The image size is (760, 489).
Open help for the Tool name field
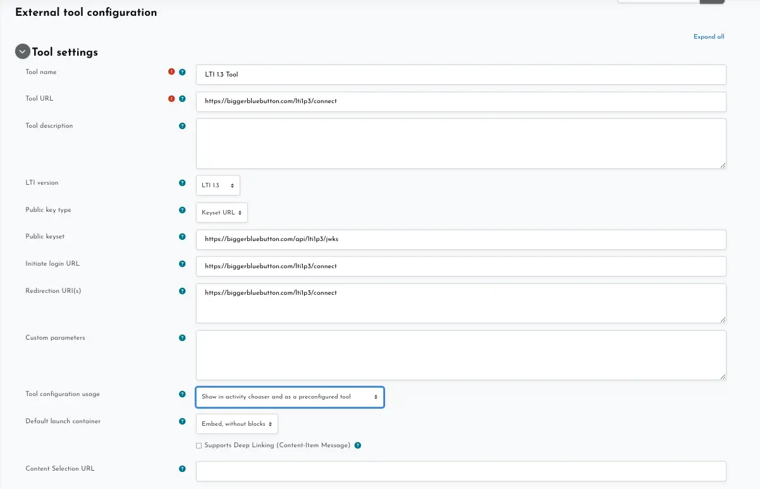point(182,72)
